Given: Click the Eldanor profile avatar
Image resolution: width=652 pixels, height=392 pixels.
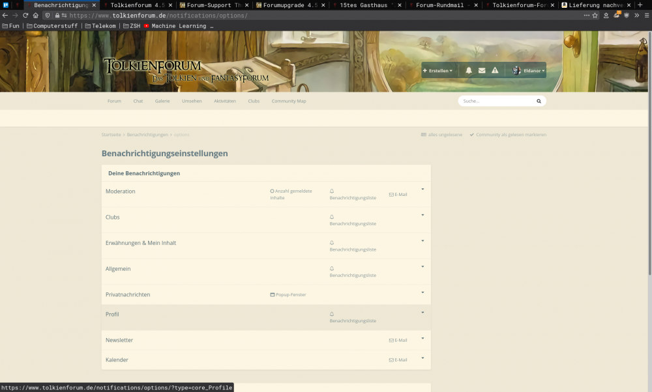Looking at the screenshot, I should (516, 70).
